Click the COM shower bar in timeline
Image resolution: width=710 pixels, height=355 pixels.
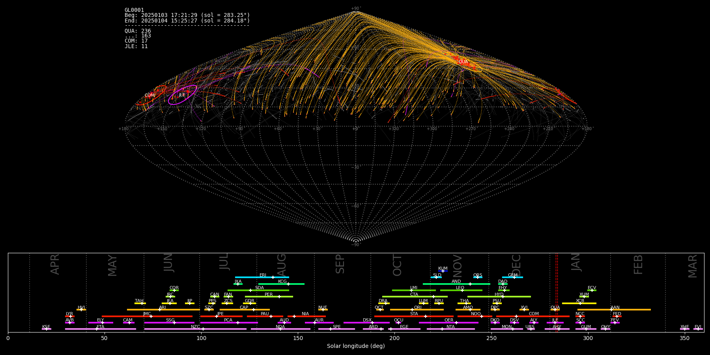[x=533, y=316]
